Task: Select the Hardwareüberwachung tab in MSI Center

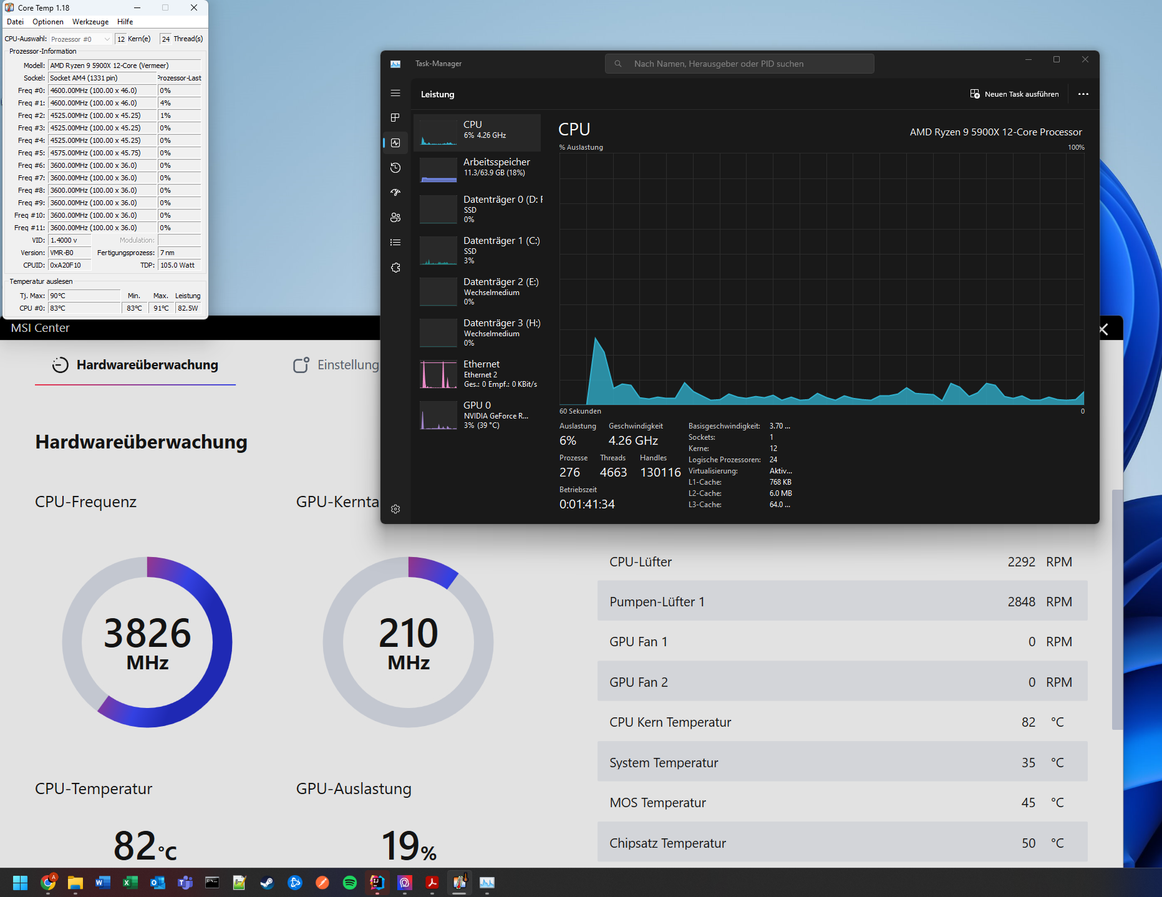Action: 135,365
